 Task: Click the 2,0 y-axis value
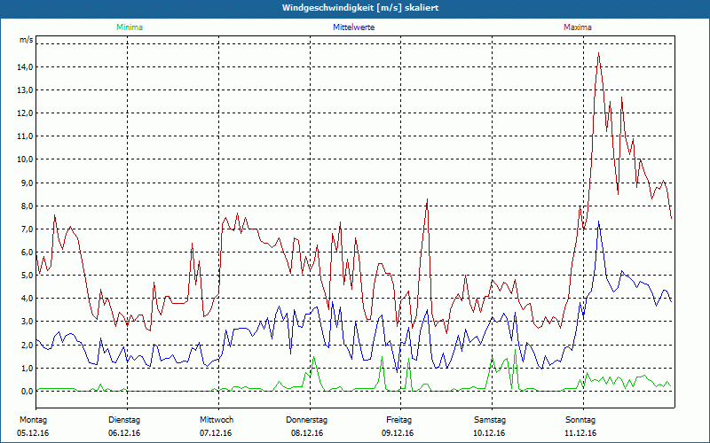[27, 345]
